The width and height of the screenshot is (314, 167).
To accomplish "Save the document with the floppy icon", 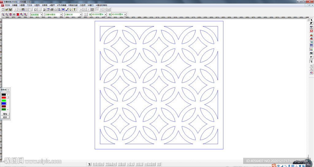I will click(10, 9).
